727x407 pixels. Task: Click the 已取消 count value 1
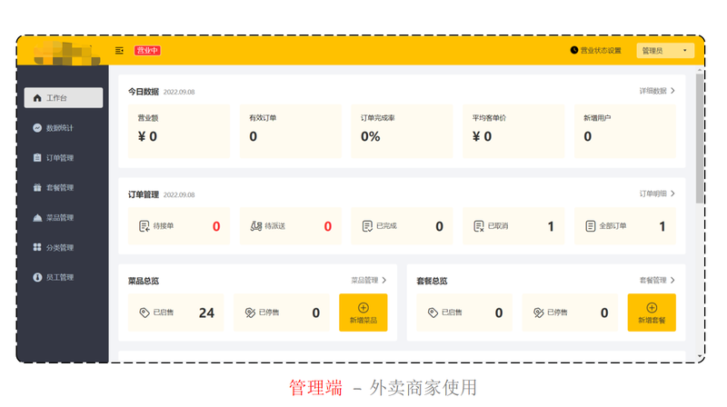[551, 226]
